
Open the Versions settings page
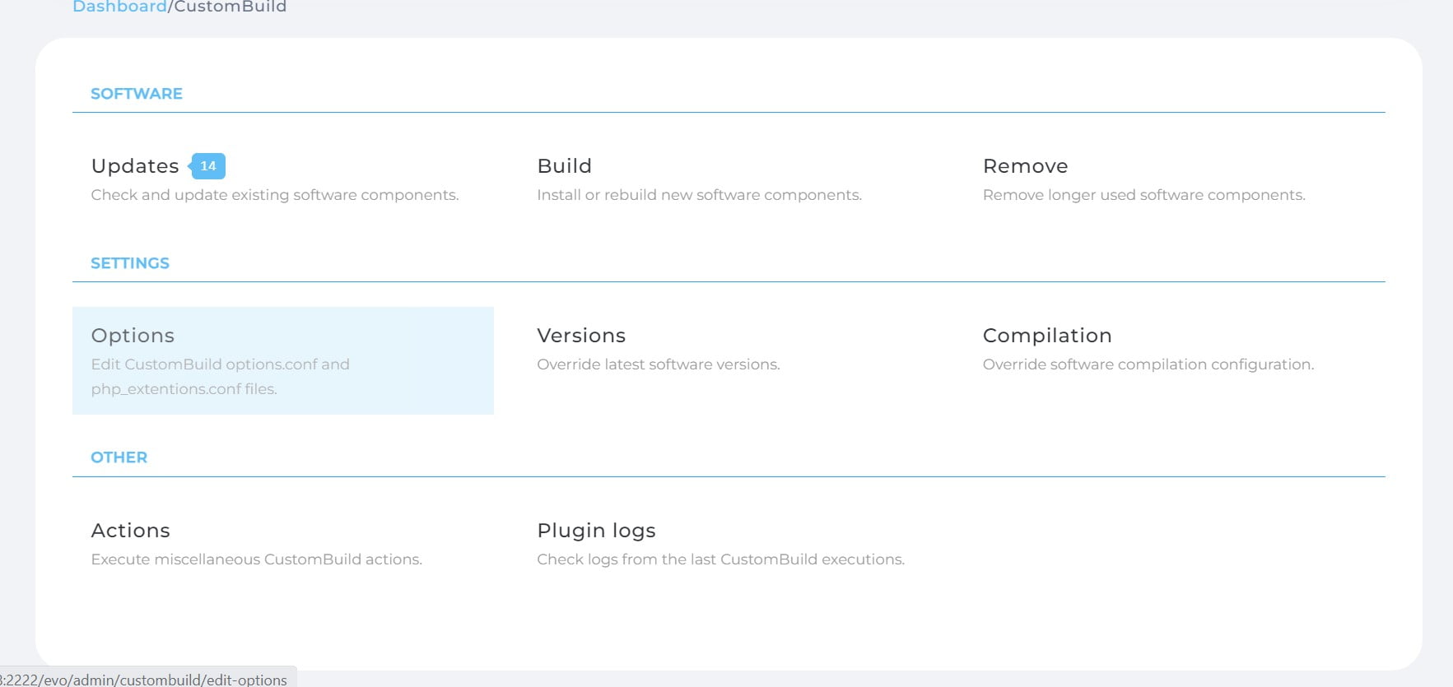tap(581, 336)
